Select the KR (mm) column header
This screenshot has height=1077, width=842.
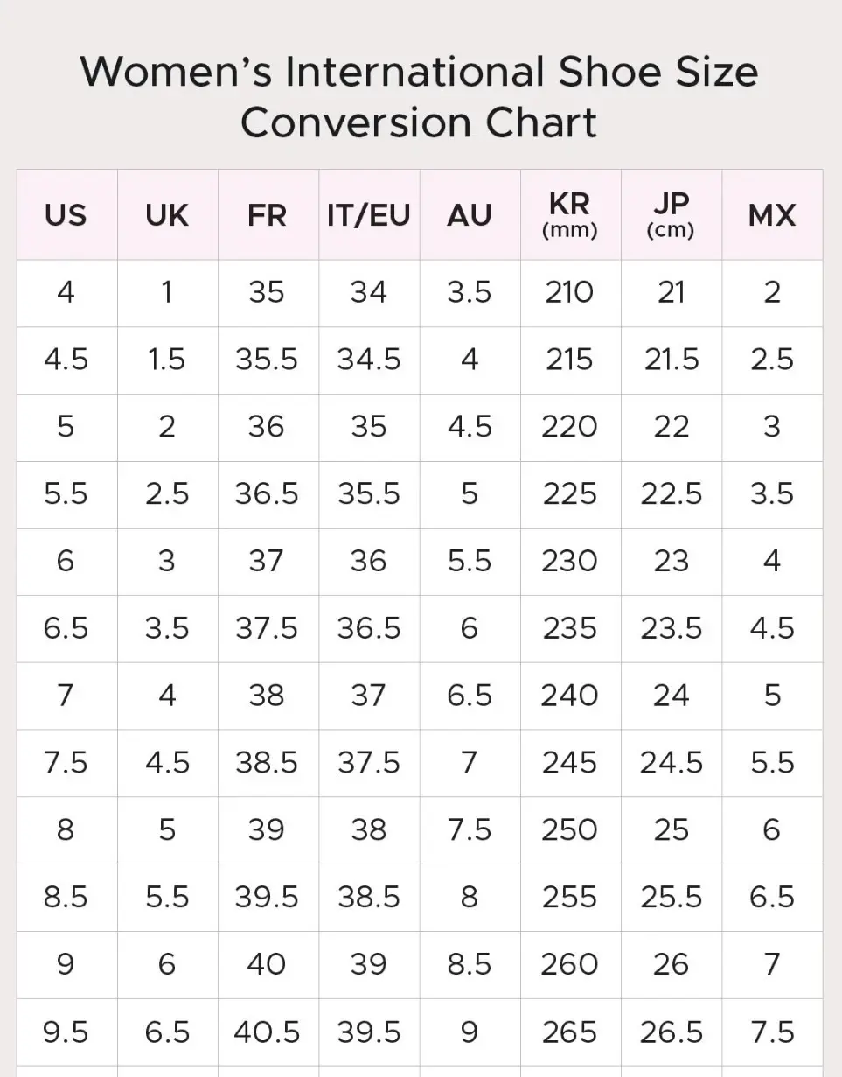[570, 214]
